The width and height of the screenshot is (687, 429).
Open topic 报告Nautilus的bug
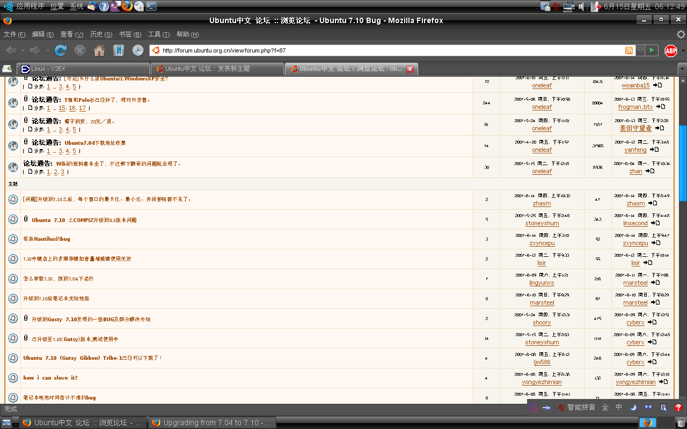coord(47,239)
